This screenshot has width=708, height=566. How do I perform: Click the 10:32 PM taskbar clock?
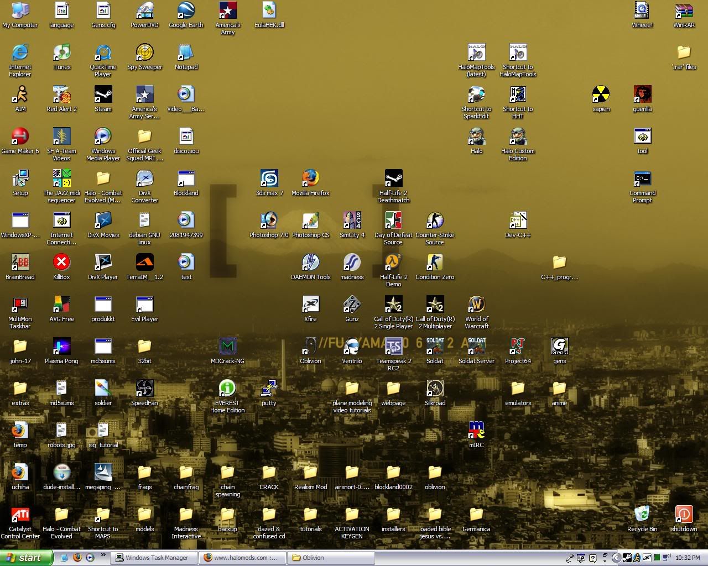688,558
